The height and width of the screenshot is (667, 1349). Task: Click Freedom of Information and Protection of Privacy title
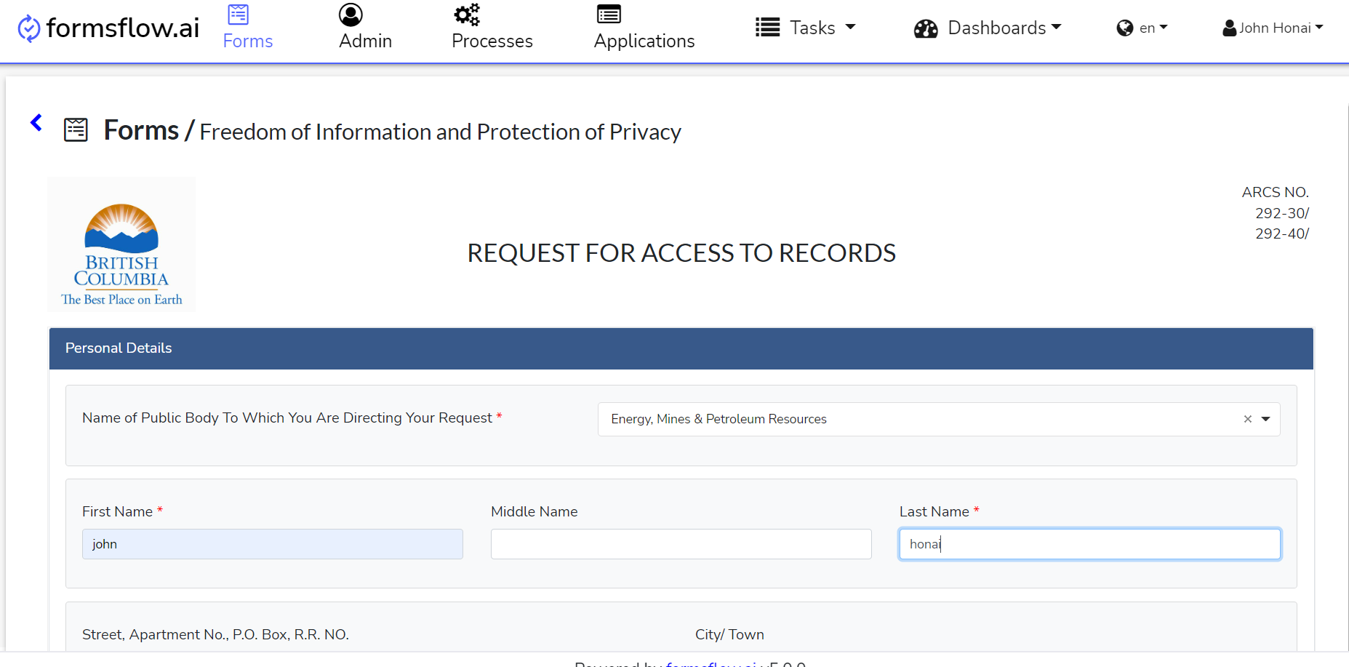tap(441, 132)
